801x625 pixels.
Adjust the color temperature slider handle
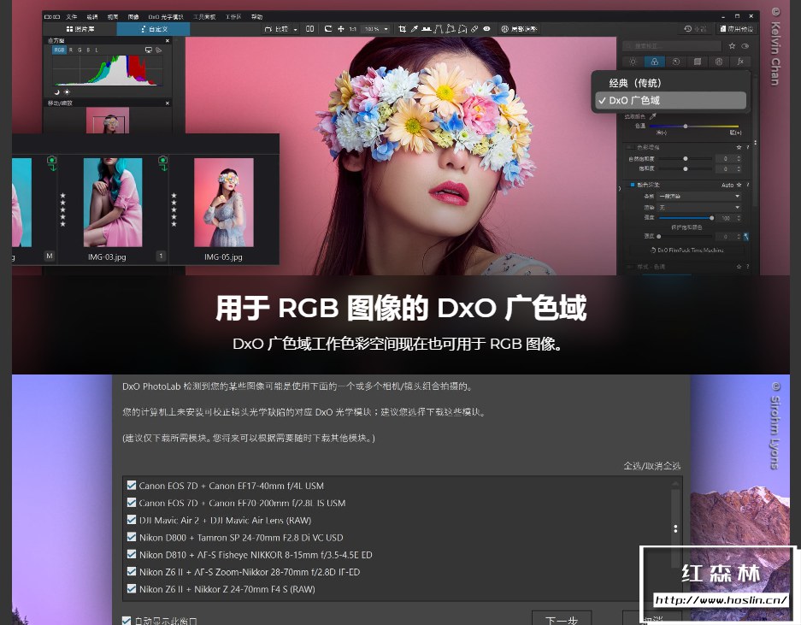point(685,126)
